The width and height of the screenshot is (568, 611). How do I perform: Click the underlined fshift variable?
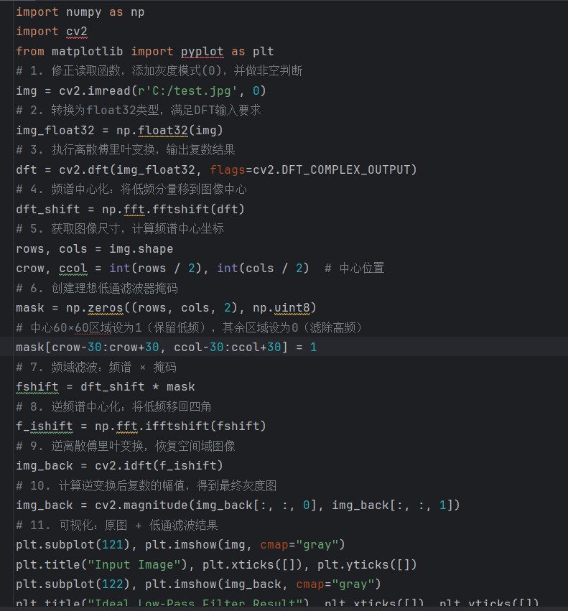[x=37, y=386]
